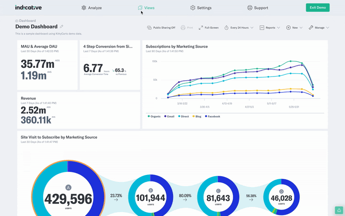Click the 100k y-axis label
Image resolution: width=345 pixels, height=216 pixels.
click(x=155, y=61)
